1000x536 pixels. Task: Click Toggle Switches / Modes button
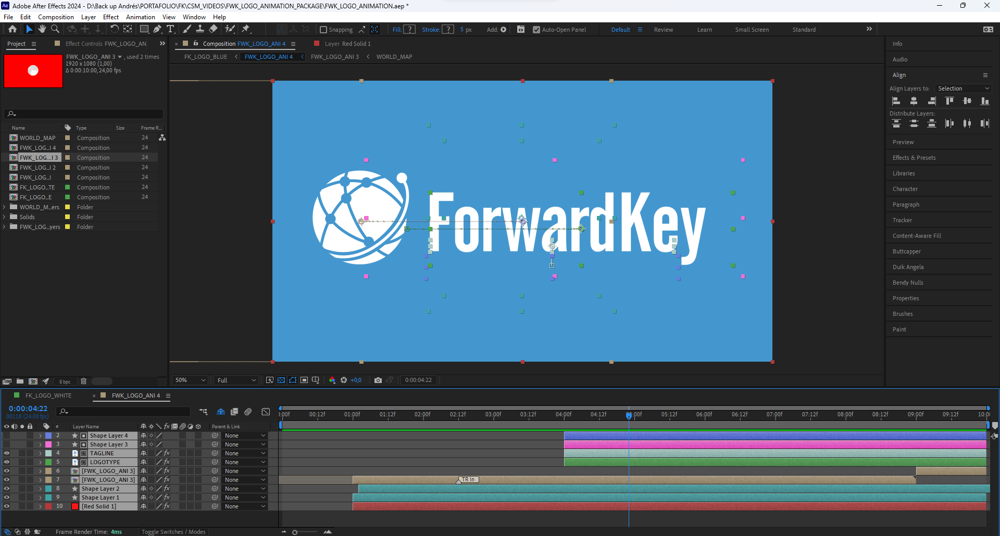click(173, 532)
